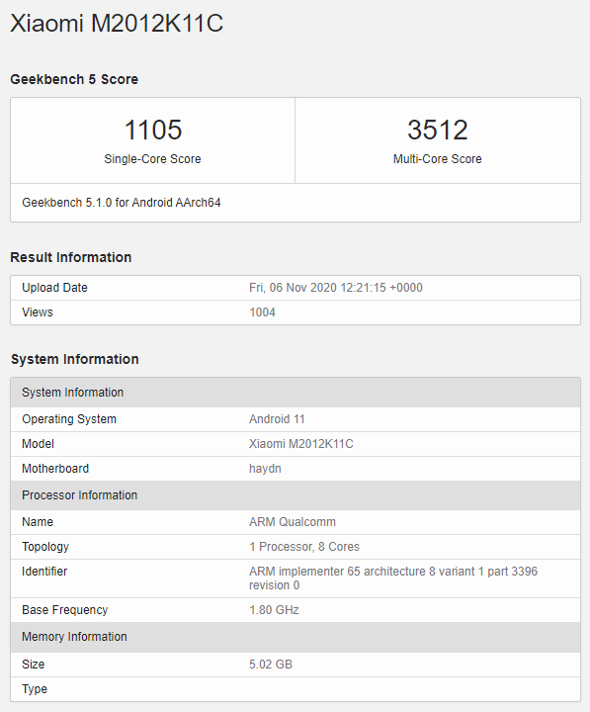This screenshot has height=712, width=590.
Task: Select the Android 11 operating system value
Action: click(277, 419)
